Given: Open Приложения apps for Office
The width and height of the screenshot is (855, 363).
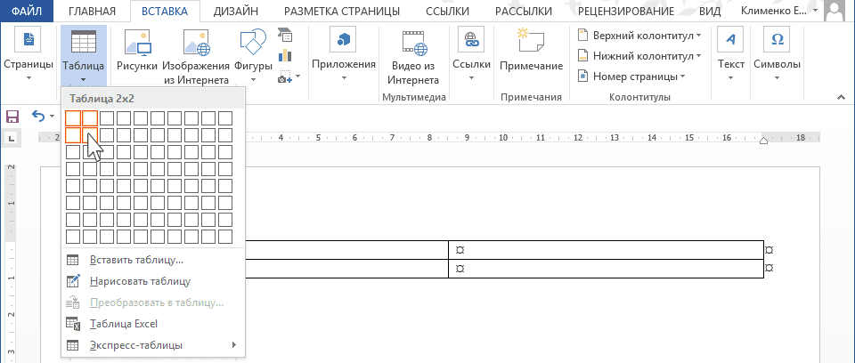Looking at the screenshot, I should pos(344,41).
